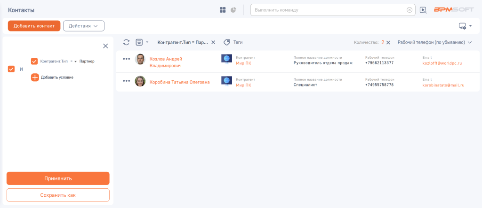The width and height of the screenshot is (482, 208).
Task: Uncheck the Контрагент.Тип condition checkbox
Action: (x=34, y=61)
